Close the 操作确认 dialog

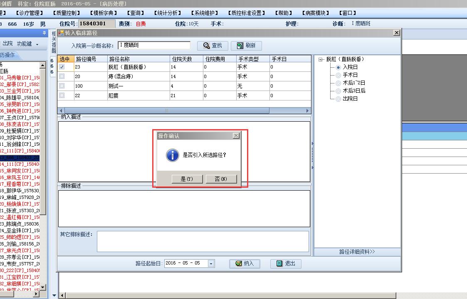(236, 136)
